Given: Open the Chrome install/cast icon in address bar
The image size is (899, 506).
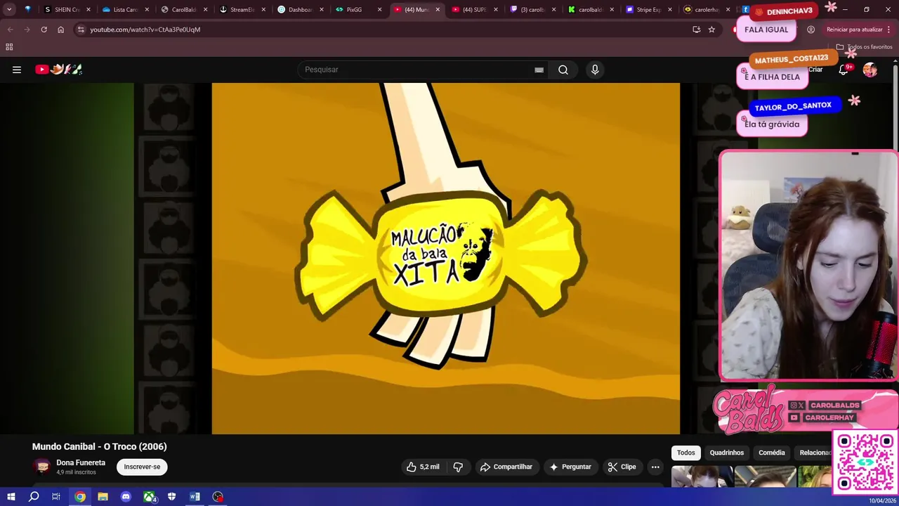Looking at the screenshot, I should click(x=696, y=30).
